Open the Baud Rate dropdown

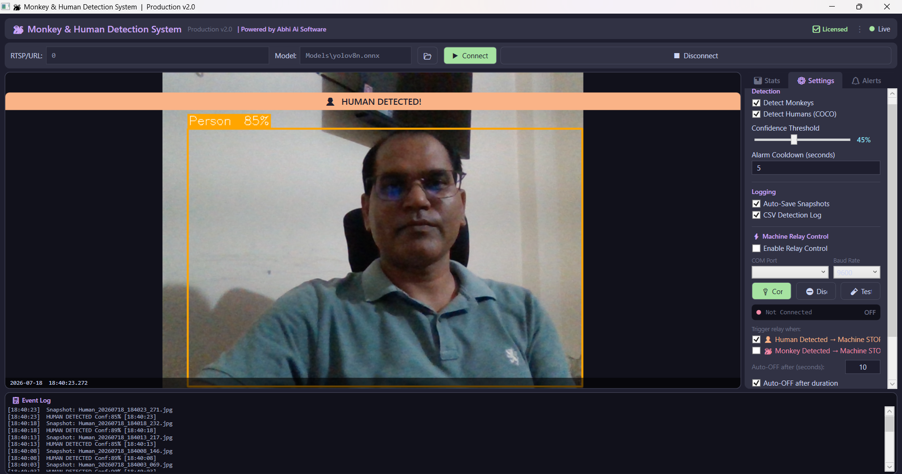click(856, 272)
